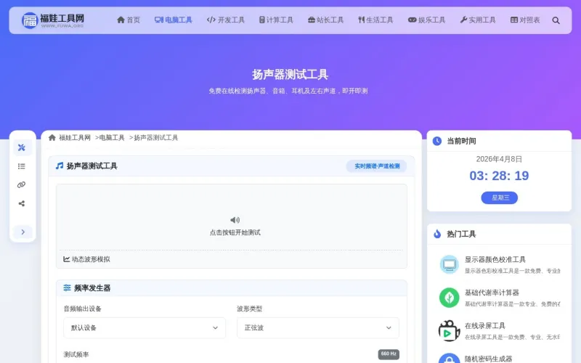Click the 福娃工具网 logo
The height and width of the screenshot is (363, 581).
click(52, 20)
